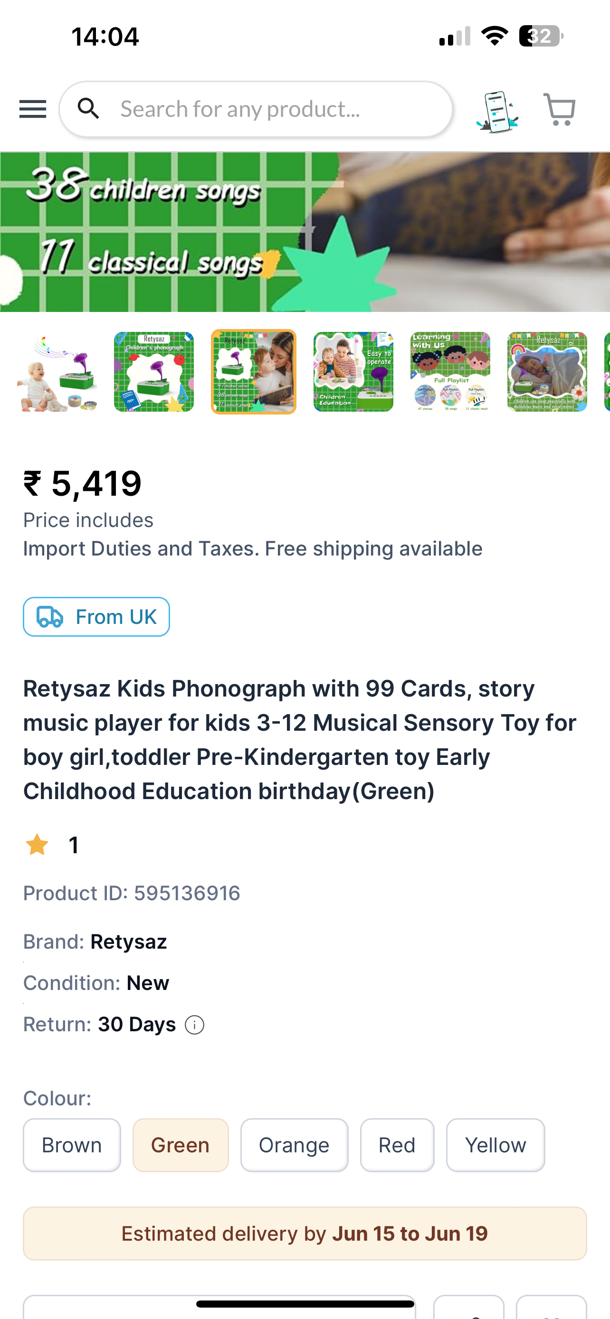Tap the mobile app promo icon

[x=497, y=112]
